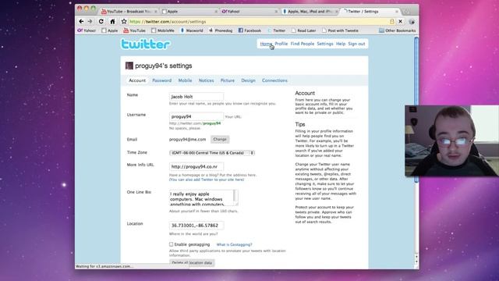Open the Settings link in Twitter nav
This screenshot has height=281, width=499.
[325, 44]
